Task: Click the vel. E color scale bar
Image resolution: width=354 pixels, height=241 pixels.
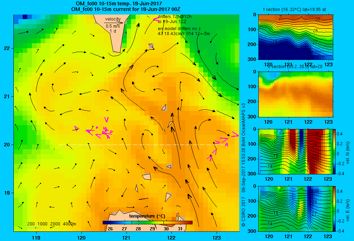Action: 335,209
